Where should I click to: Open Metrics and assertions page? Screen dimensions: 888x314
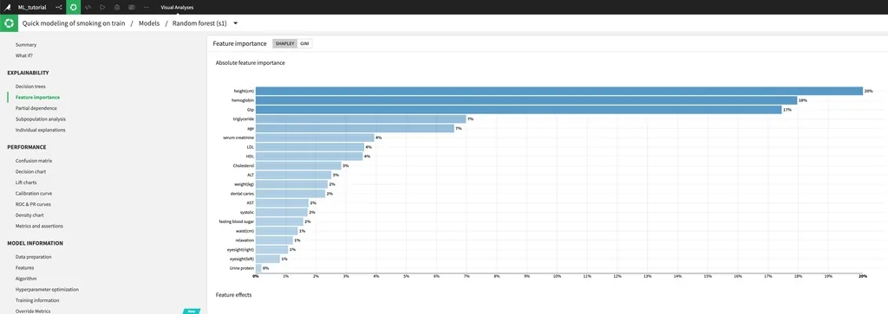[x=39, y=226]
